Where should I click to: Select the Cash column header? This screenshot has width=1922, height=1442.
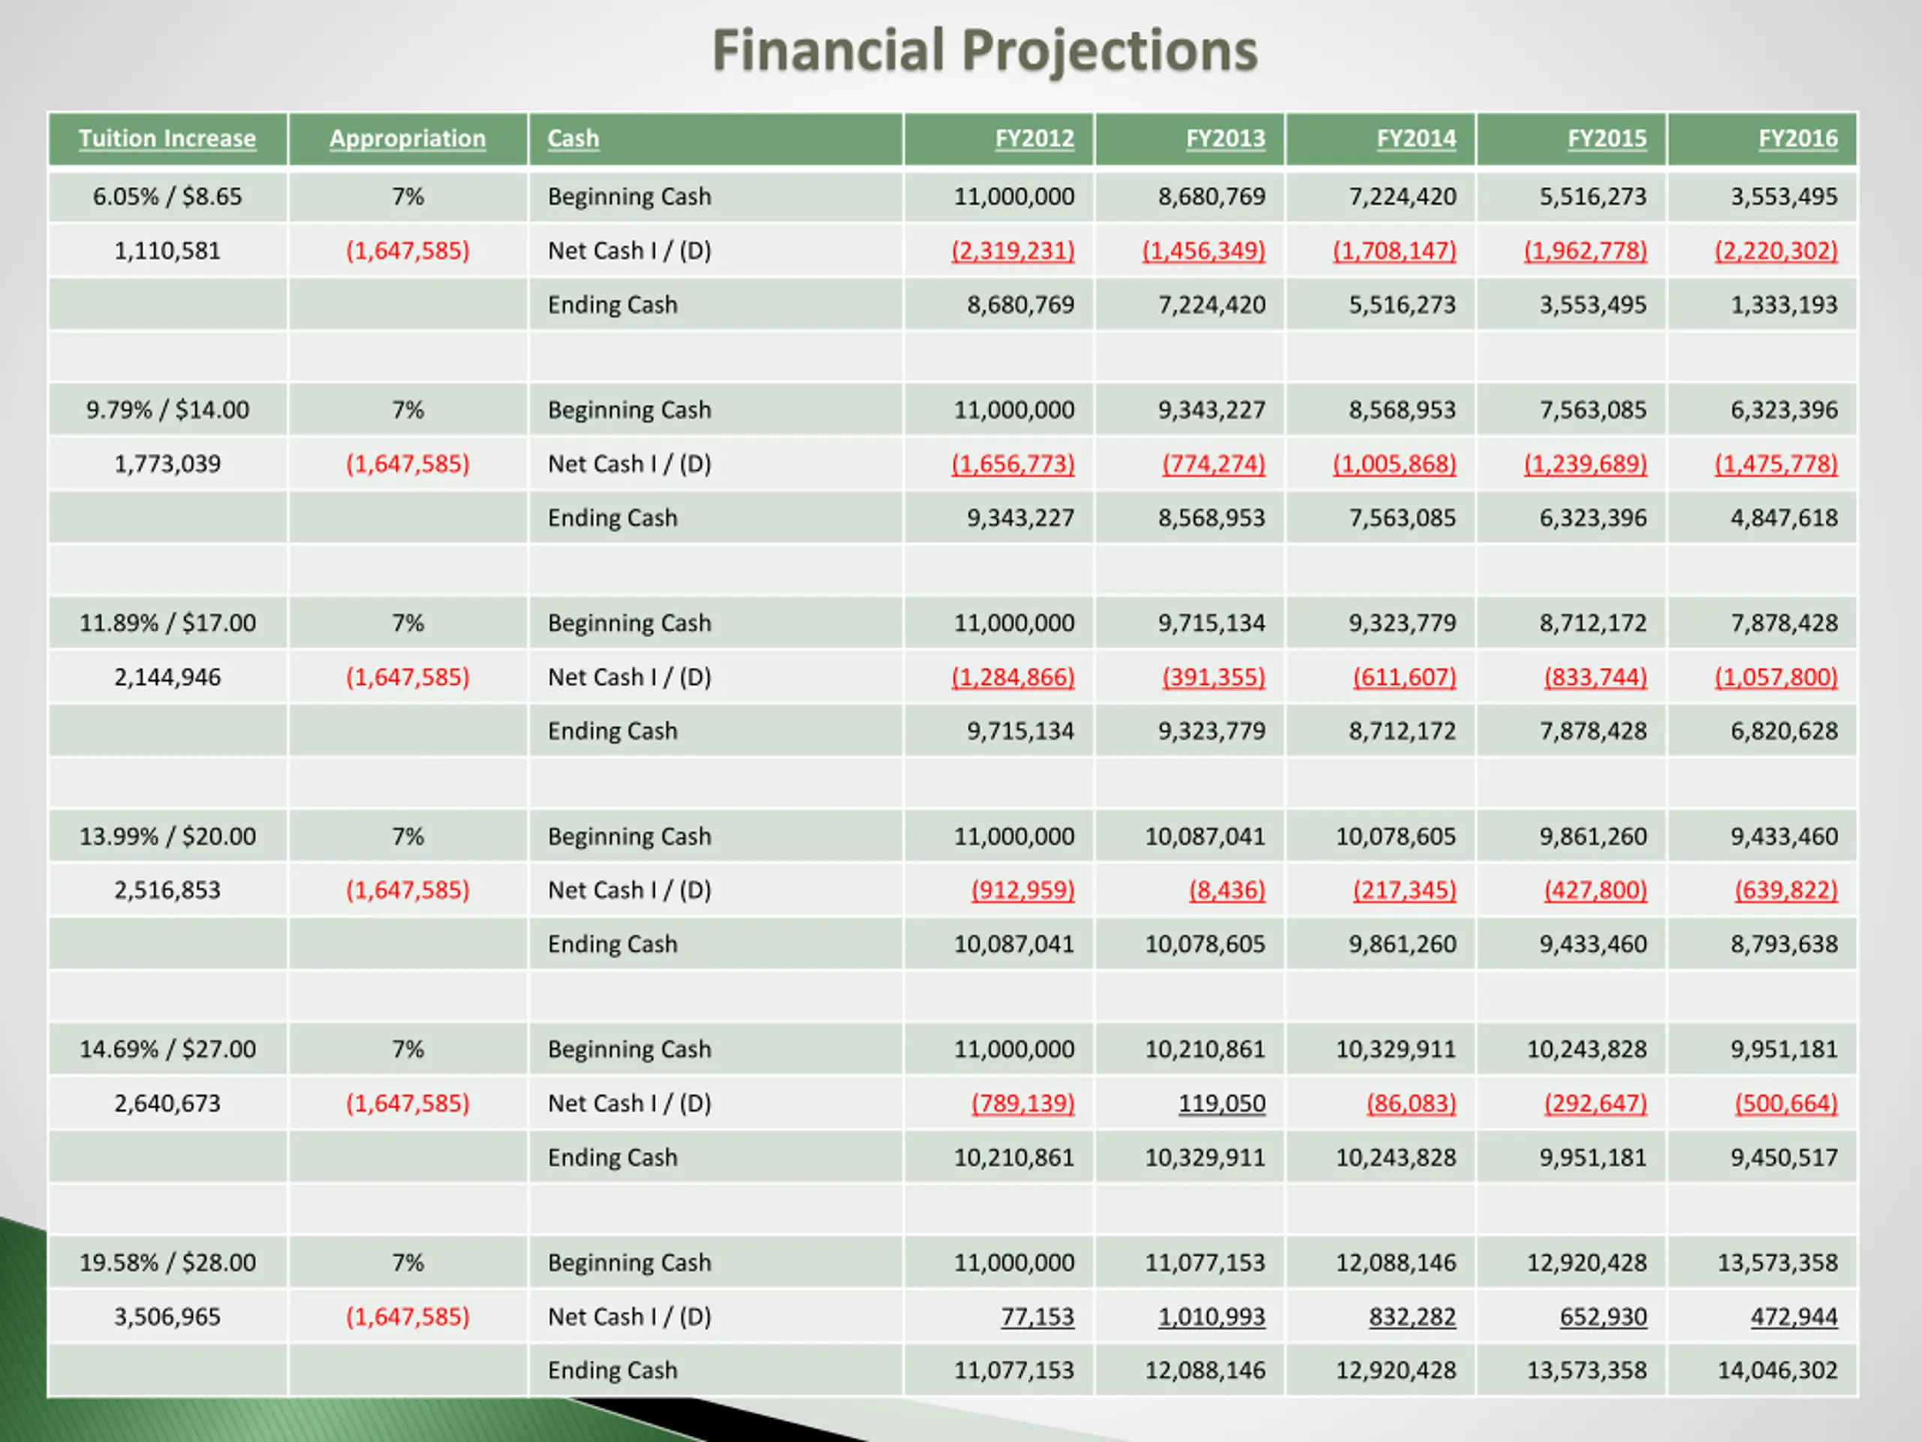[574, 139]
